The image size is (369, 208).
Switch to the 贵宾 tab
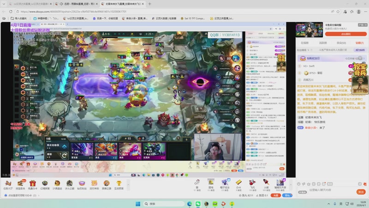tap(341, 43)
